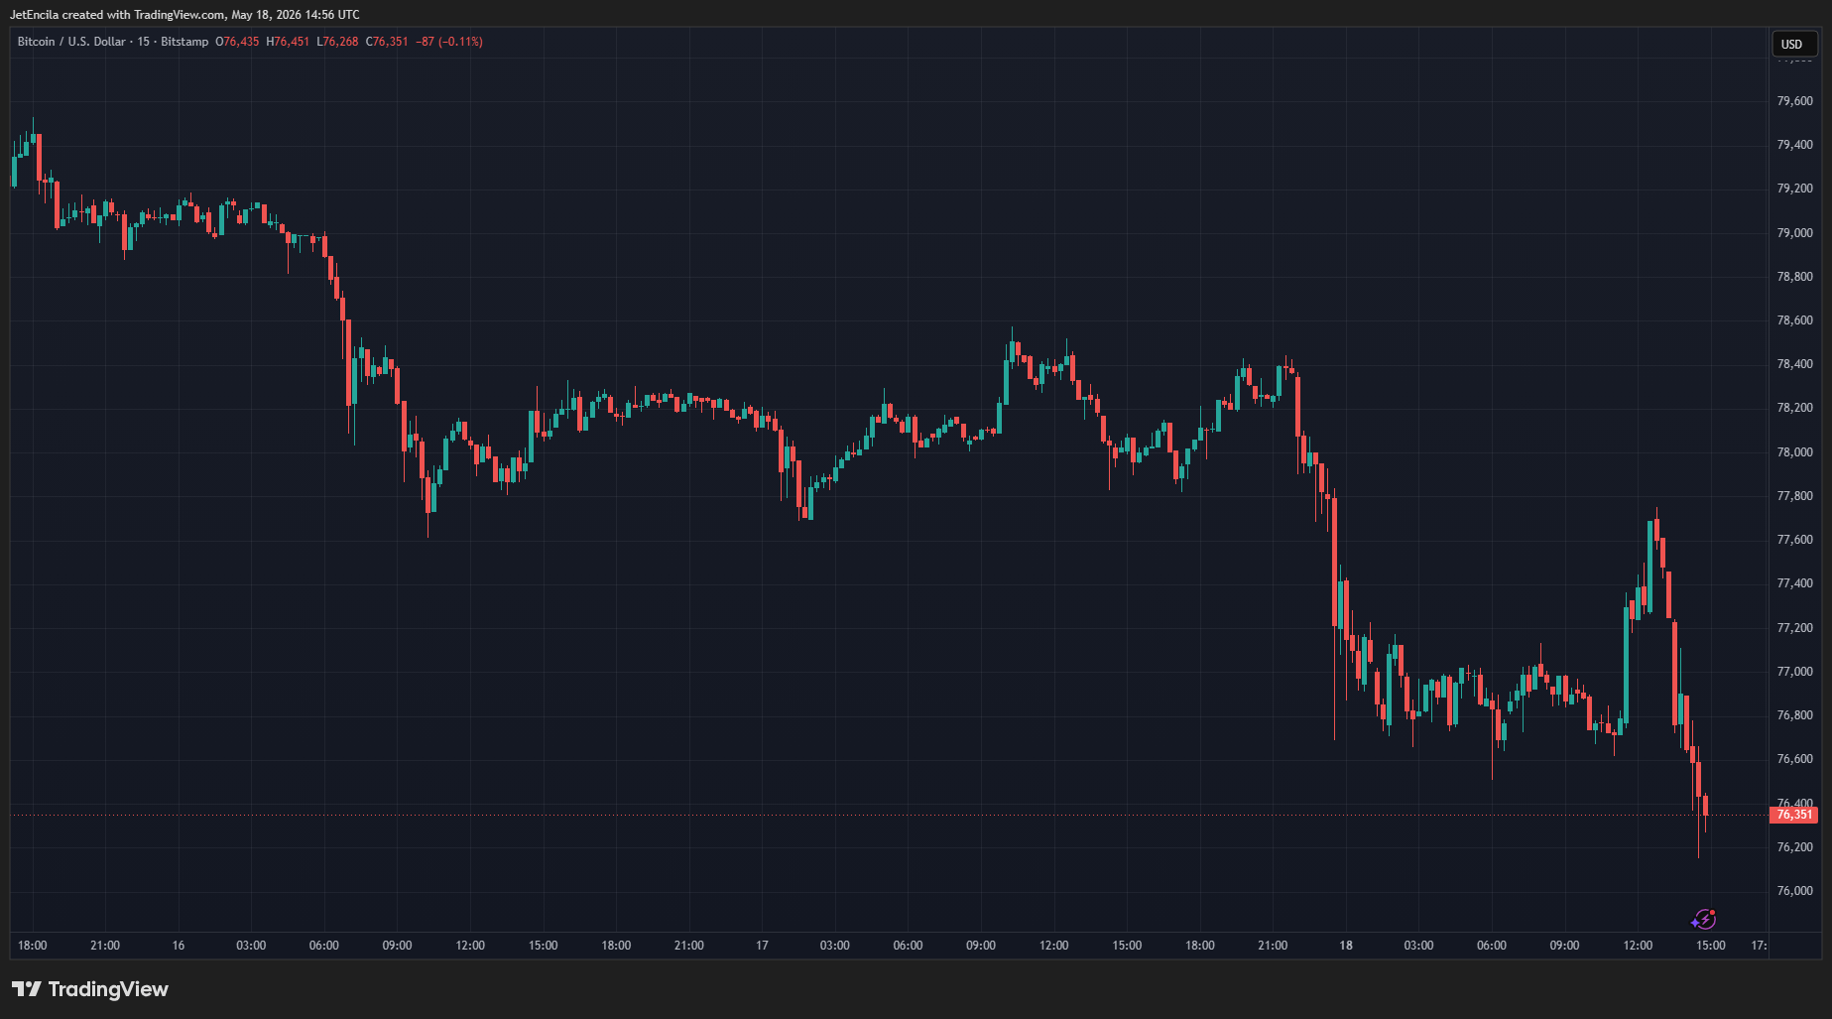The height and width of the screenshot is (1019, 1832).
Task: Click the chart header text with JetEncila
Action: (184, 15)
